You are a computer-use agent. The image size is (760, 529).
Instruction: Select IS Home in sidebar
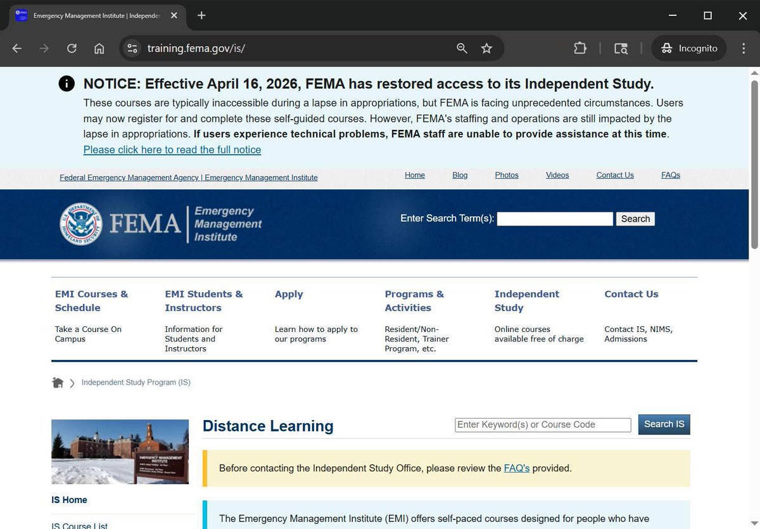[70, 500]
